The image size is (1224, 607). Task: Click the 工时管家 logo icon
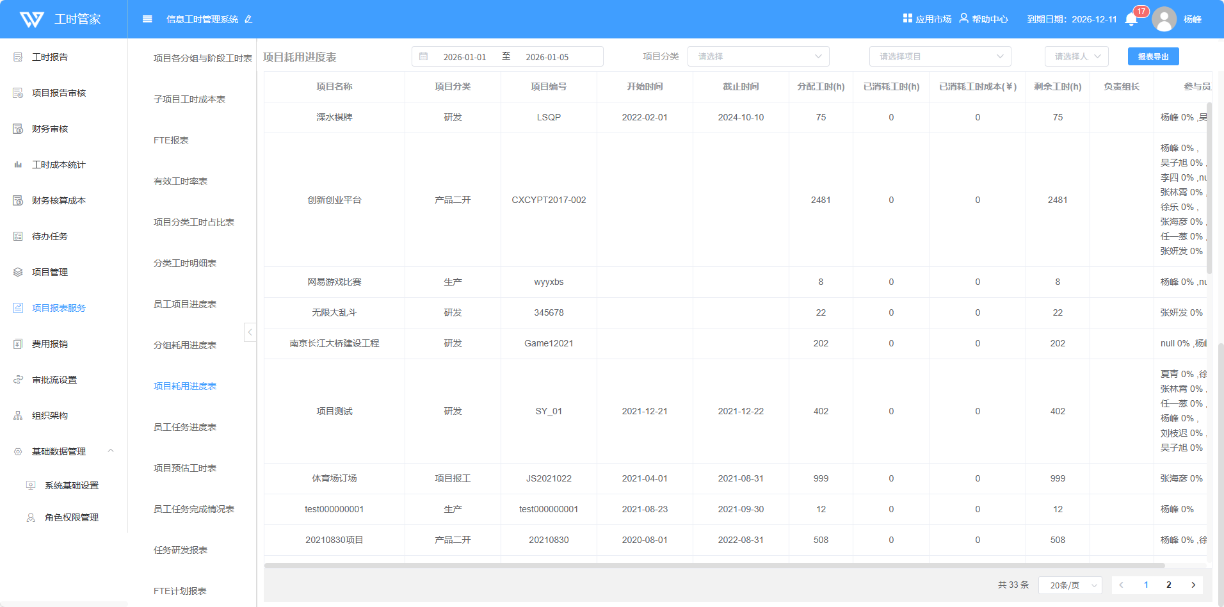(32, 19)
